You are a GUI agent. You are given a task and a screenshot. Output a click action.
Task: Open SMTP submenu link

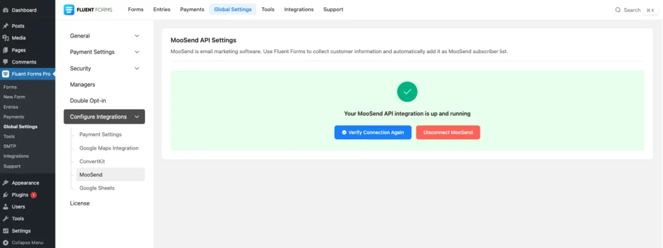[10, 146]
